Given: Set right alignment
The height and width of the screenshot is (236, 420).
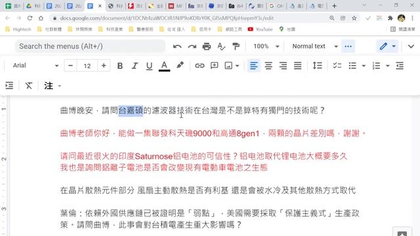Looking at the screenshot, I should point(283,66).
